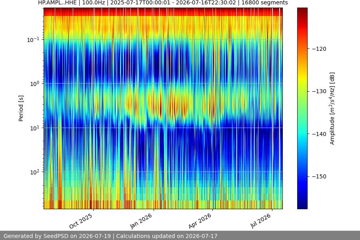Viewport: 360px width, 240px height.
Task: Click the 10¹ period axis tick label
Action: pyautogui.click(x=34, y=128)
